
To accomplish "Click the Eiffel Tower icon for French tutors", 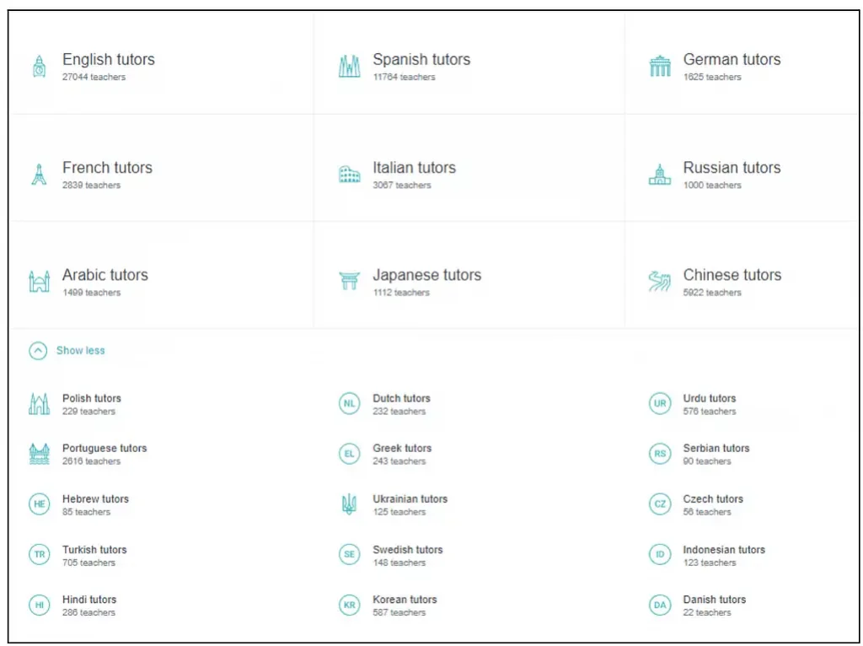I will click(x=39, y=175).
